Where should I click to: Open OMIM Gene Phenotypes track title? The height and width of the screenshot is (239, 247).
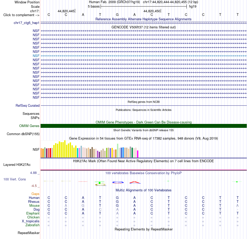point(144,122)
